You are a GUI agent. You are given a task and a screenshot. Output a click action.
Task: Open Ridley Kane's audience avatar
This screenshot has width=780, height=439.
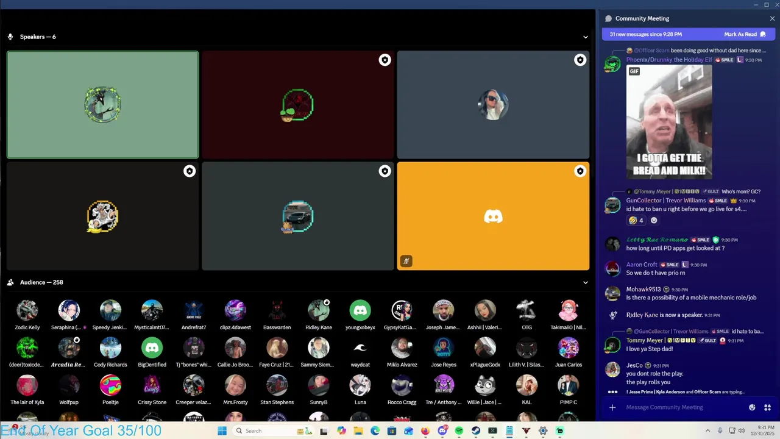tap(318, 310)
